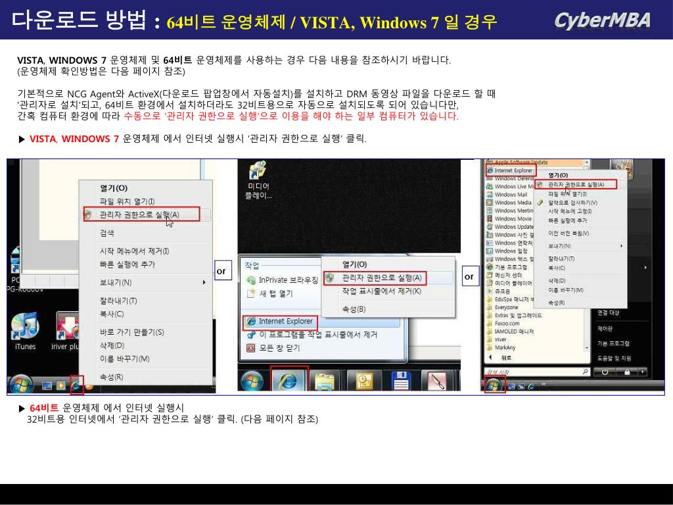Click 관리자 권한으로 실행(A) in right context menu
This screenshot has height=505, width=673.
coord(576,185)
